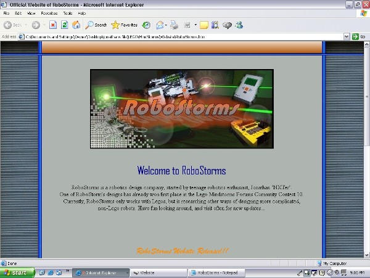Image resolution: width=370 pixels, height=278 pixels.
Task: Open the Back history dropdown arrow
Action: [x=26, y=25]
